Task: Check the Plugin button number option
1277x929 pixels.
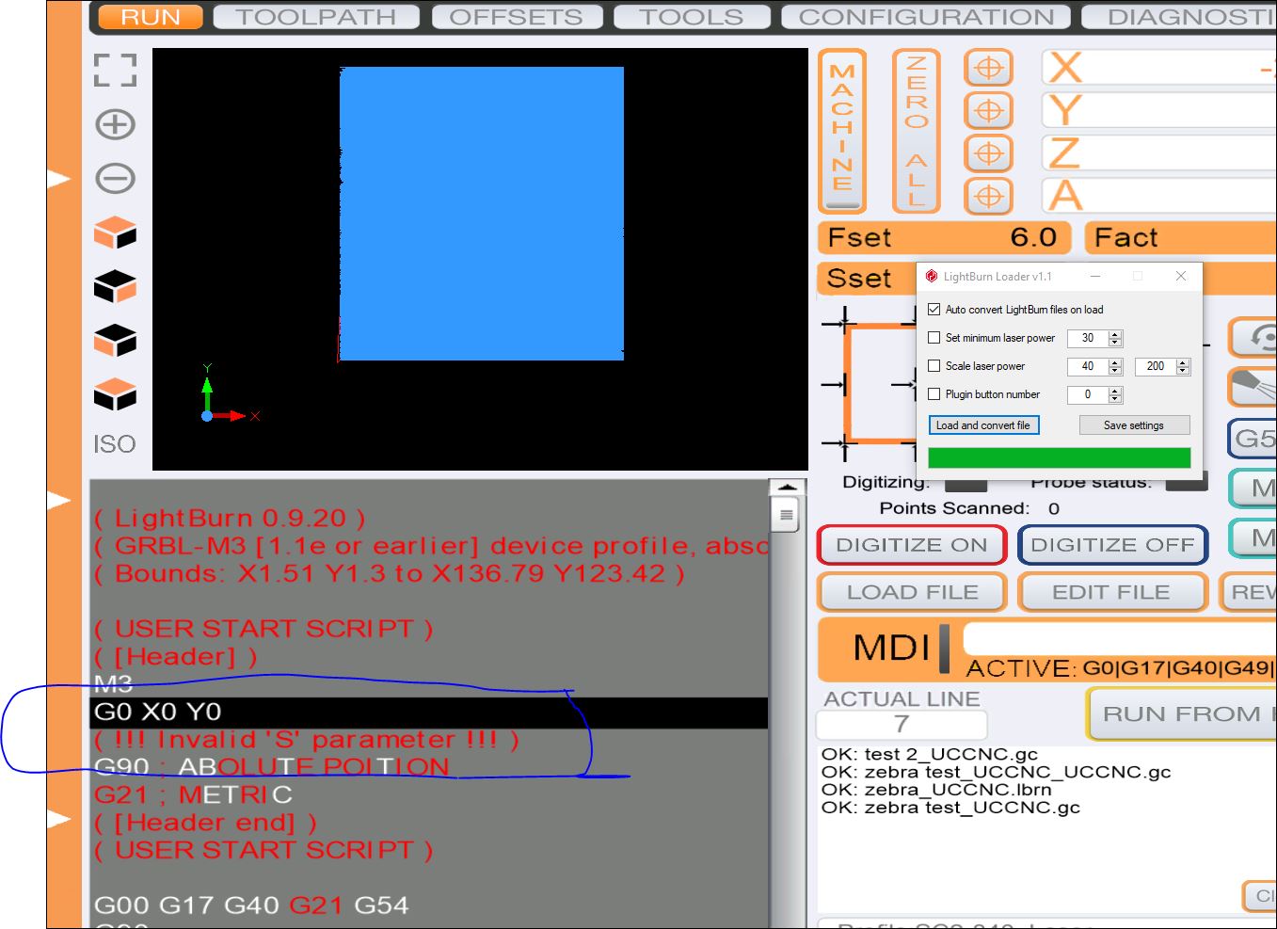Action: tap(934, 393)
